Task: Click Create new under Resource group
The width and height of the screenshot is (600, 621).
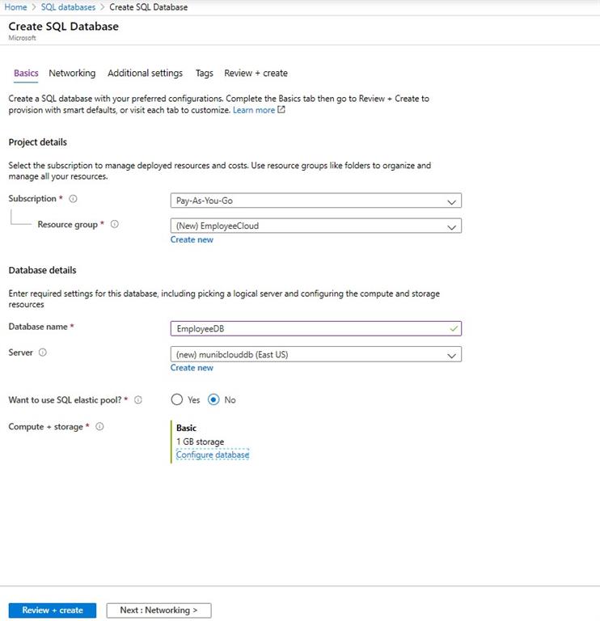Action: tap(192, 239)
